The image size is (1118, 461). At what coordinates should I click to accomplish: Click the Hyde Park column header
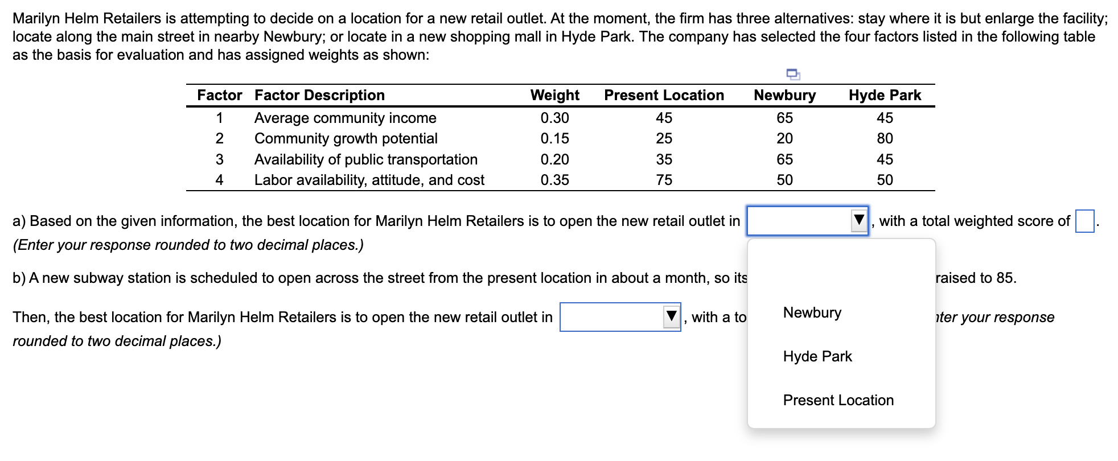pos(883,95)
